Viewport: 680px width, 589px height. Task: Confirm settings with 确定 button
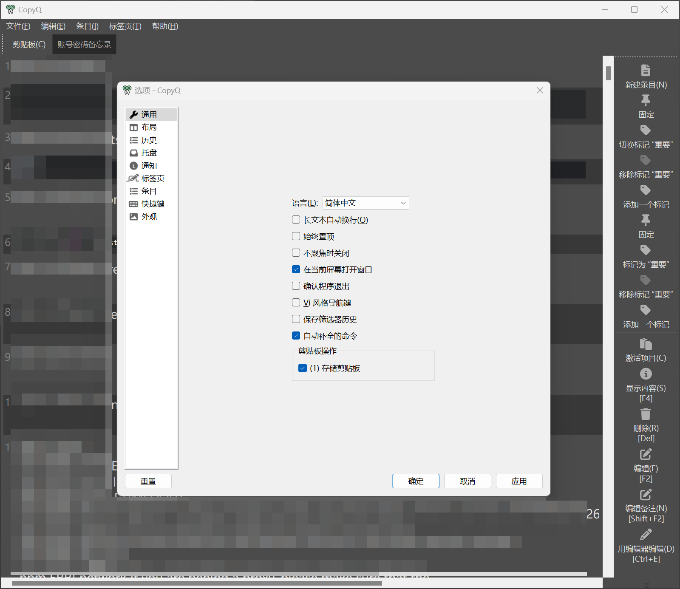tap(416, 481)
